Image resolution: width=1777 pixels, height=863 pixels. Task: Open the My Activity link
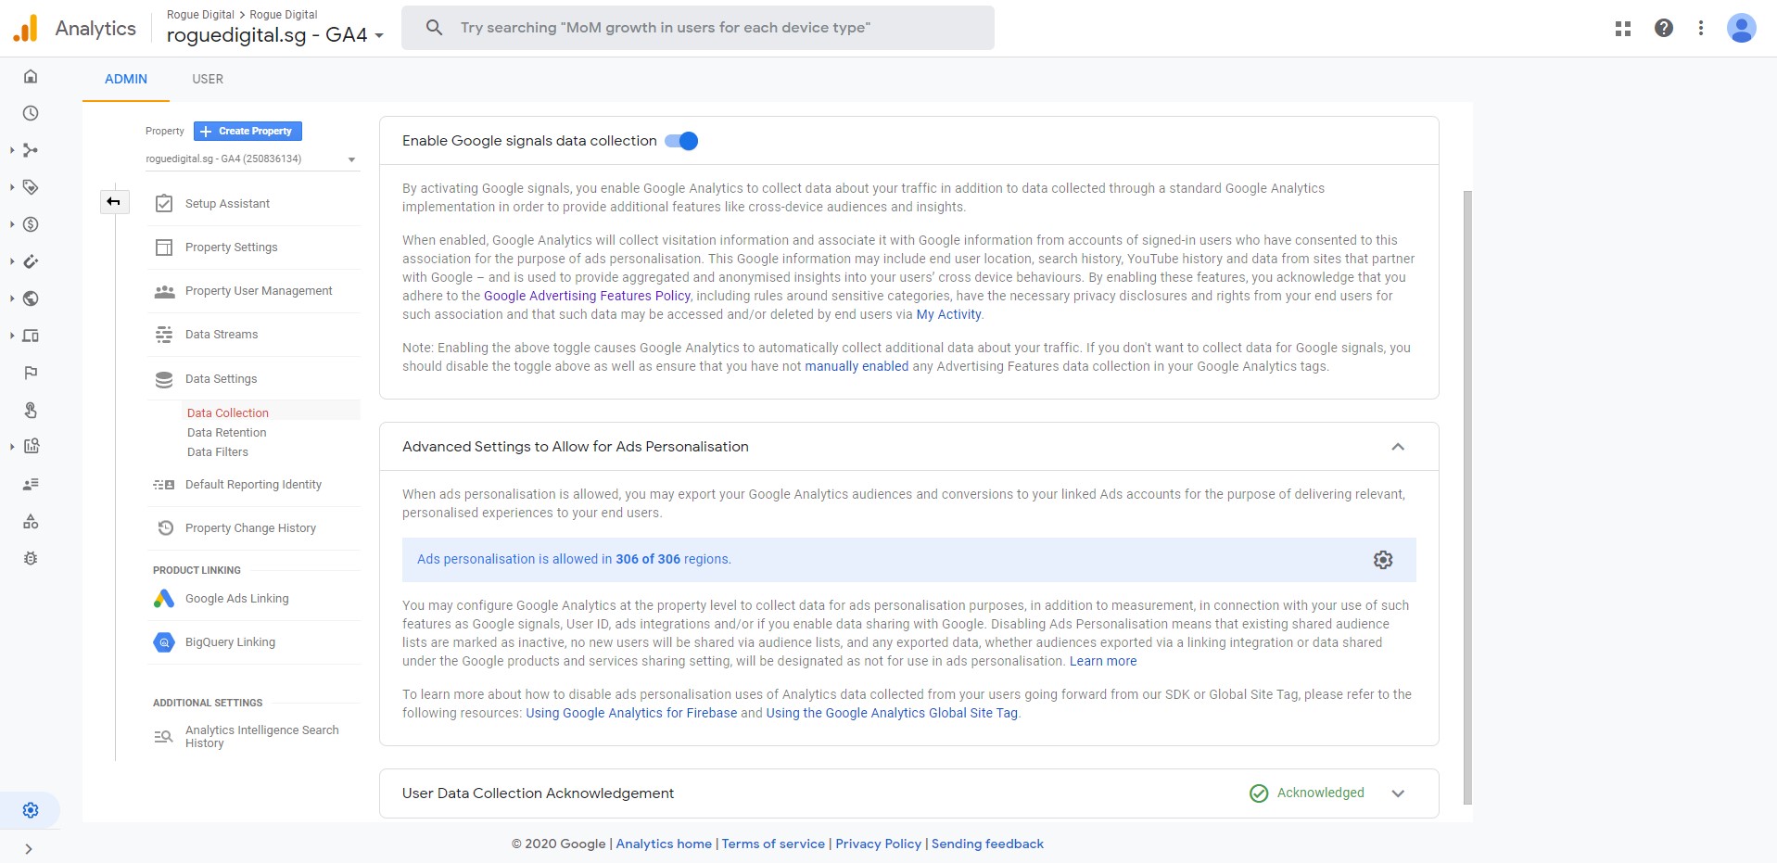948,314
